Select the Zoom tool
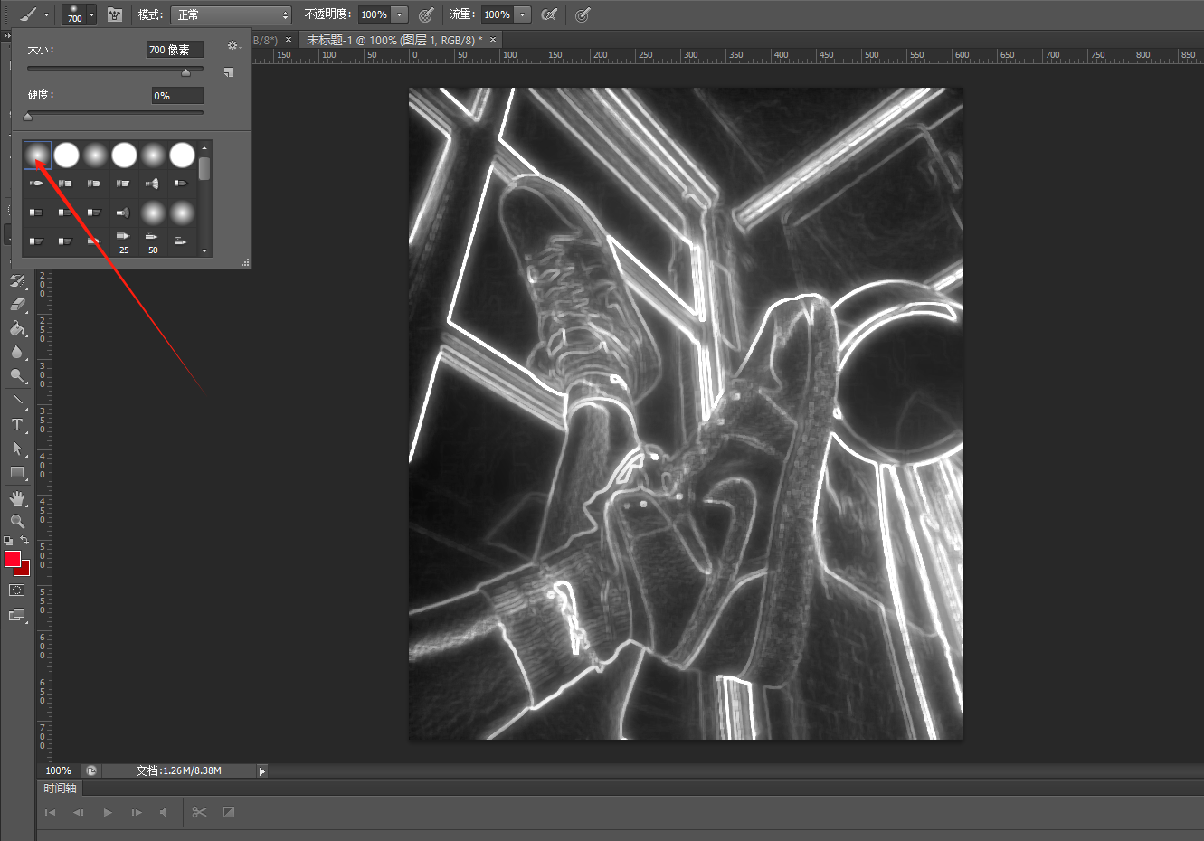This screenshot has height=841, width=1204. point(17,522)
